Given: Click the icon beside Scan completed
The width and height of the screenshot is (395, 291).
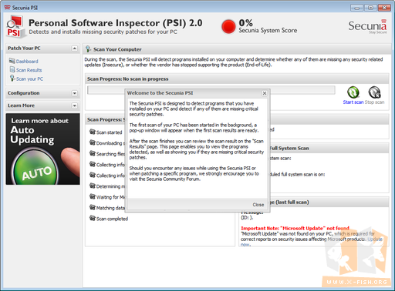Looking at the screenshot, I should coord(93,218).
